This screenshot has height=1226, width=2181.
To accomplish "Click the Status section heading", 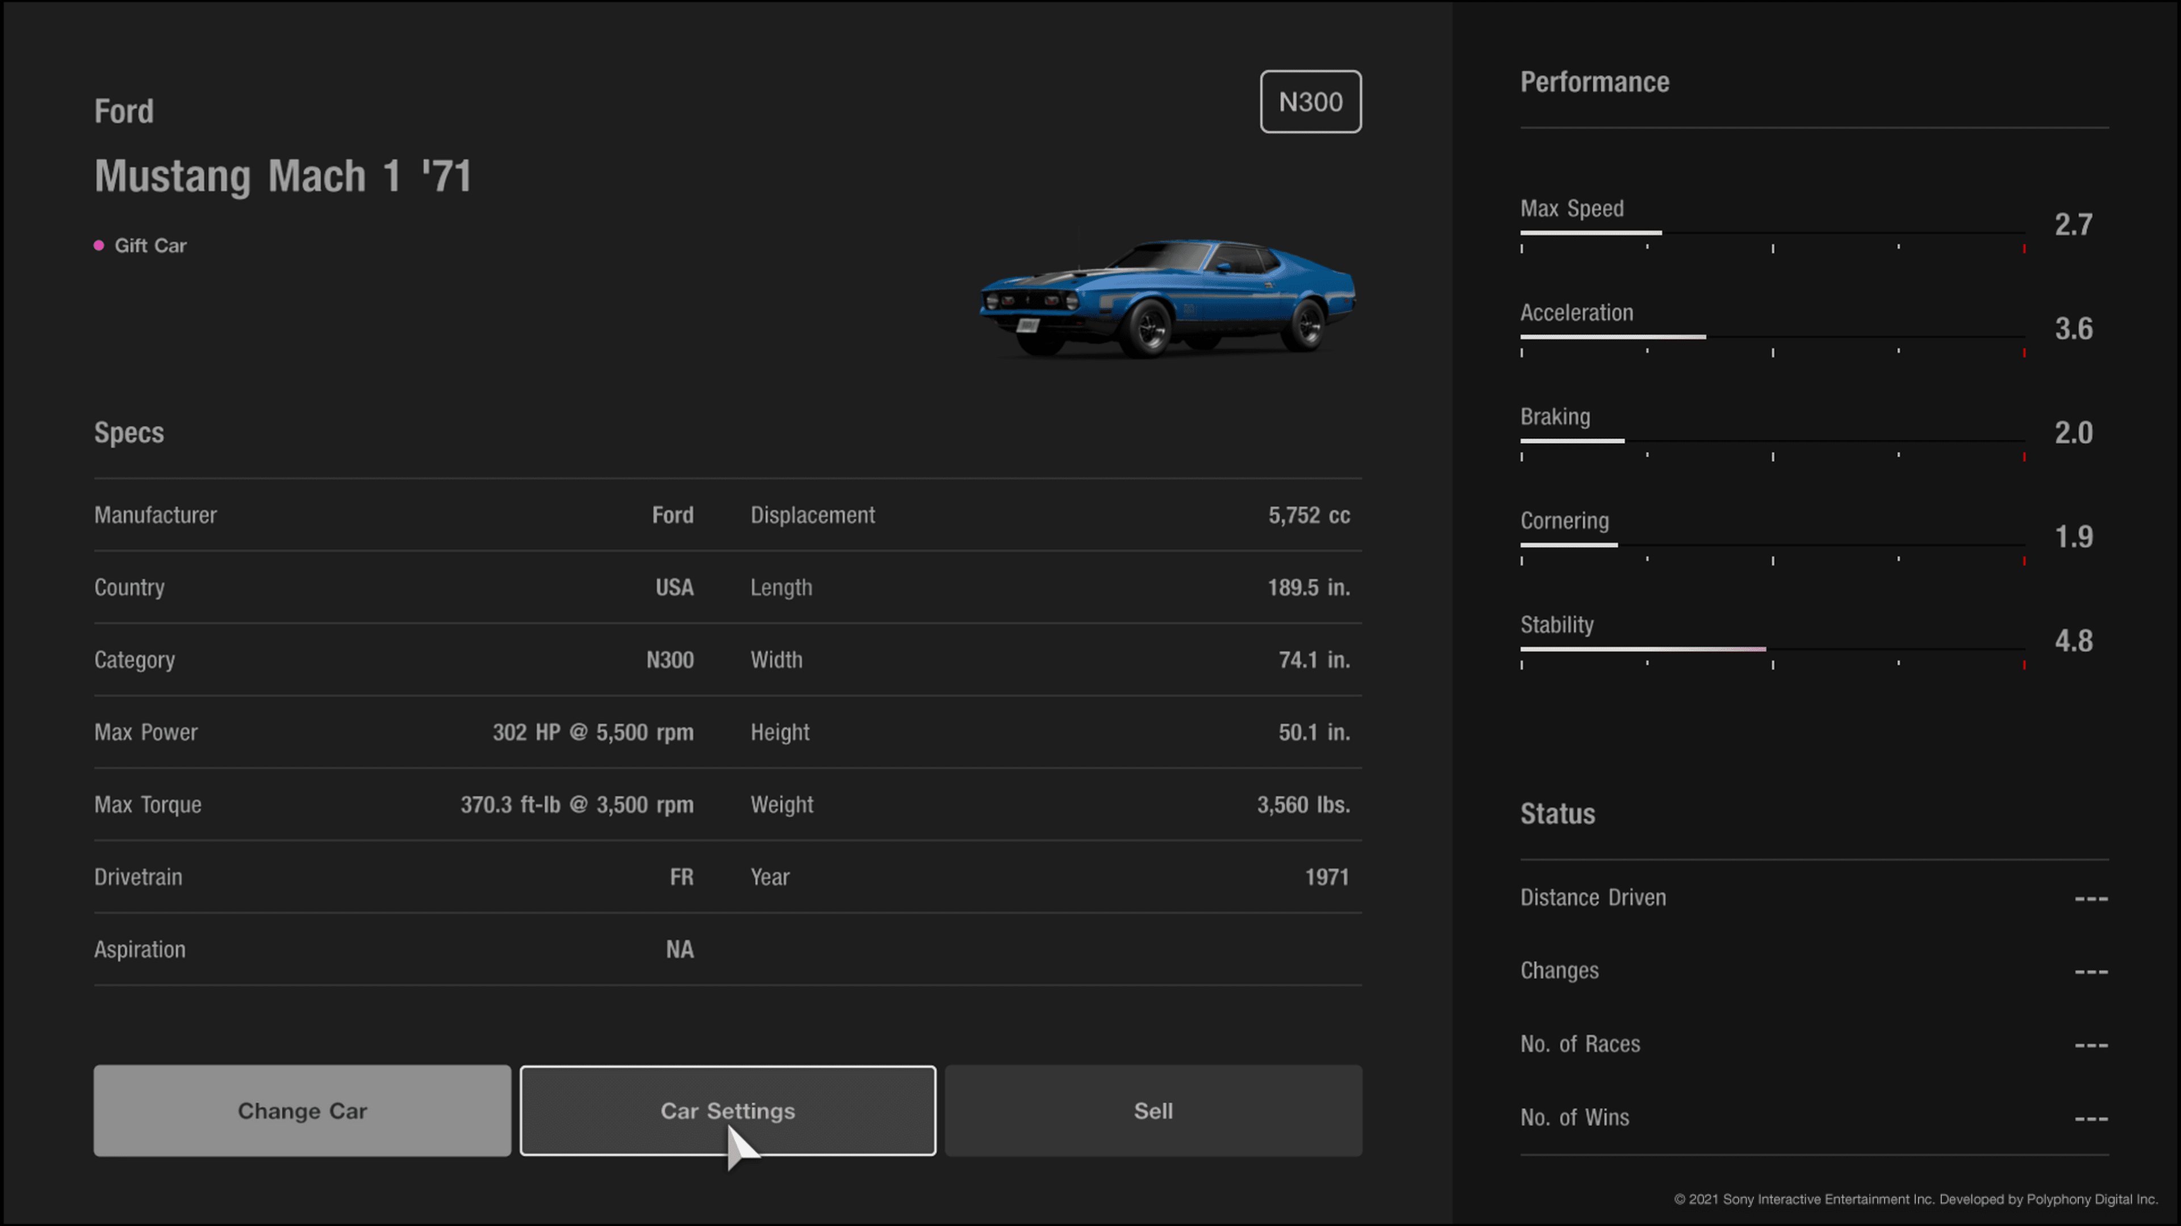I will 1557,814.
